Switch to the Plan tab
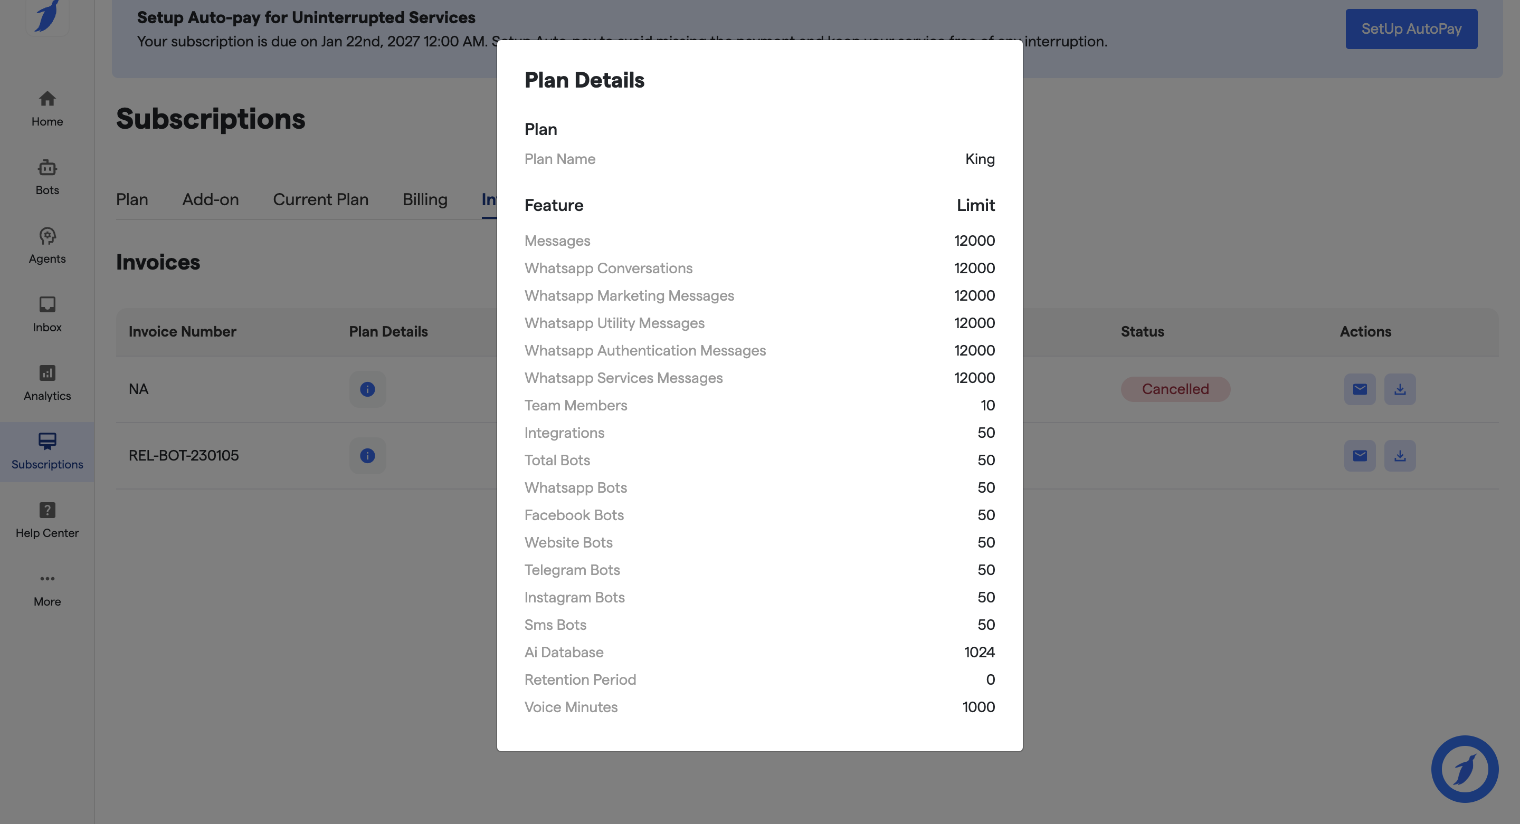Viewport: 1520px width, 824px height. [x=131, y=199]
